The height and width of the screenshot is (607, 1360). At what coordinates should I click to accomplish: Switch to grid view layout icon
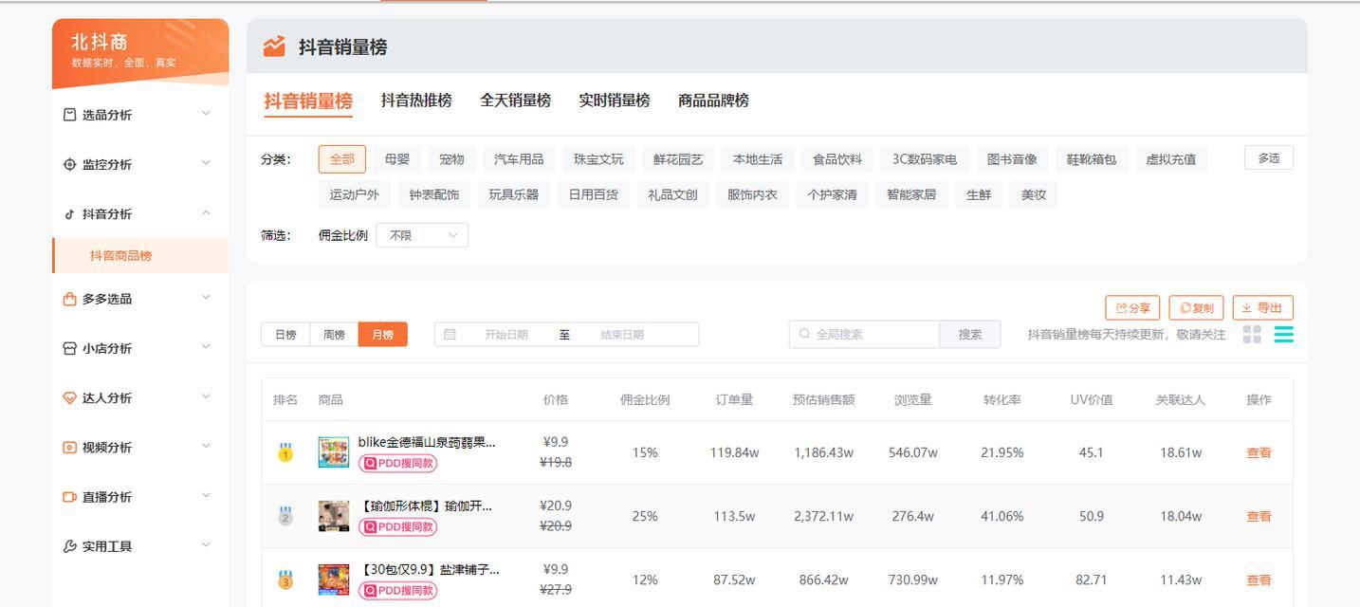point(1252,335)
